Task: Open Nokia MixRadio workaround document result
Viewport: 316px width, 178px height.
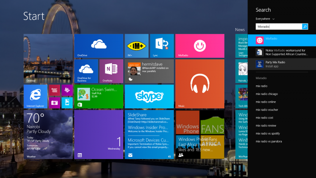Action: click(282, 52)
